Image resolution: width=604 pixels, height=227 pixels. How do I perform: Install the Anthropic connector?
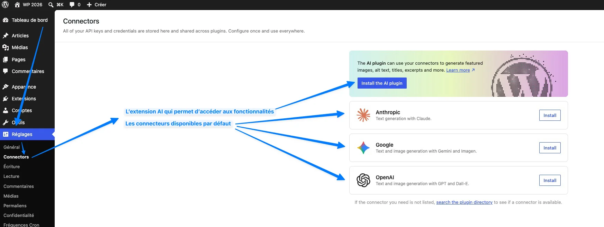(x=550, y=115)
